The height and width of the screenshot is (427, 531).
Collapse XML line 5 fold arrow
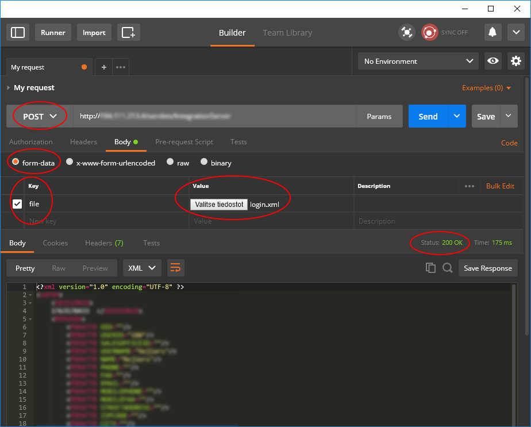pos(30,319)
